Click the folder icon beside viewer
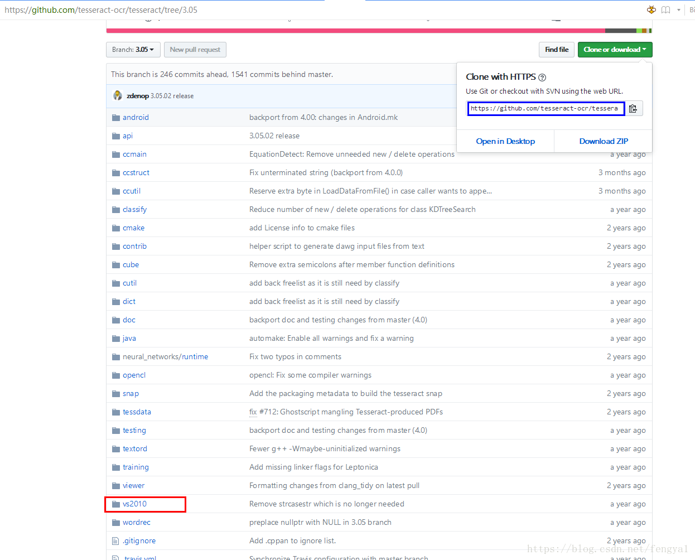The image size is (695, 560). coord(116,486)
